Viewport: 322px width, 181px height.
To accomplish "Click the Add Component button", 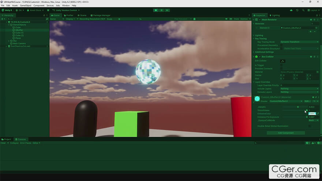I will pos(285,133).
